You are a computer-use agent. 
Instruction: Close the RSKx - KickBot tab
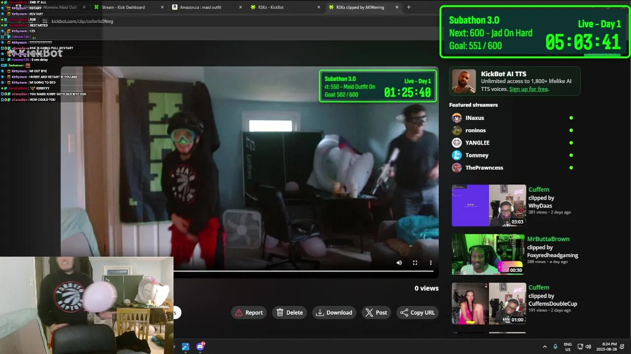coord(318,7)
